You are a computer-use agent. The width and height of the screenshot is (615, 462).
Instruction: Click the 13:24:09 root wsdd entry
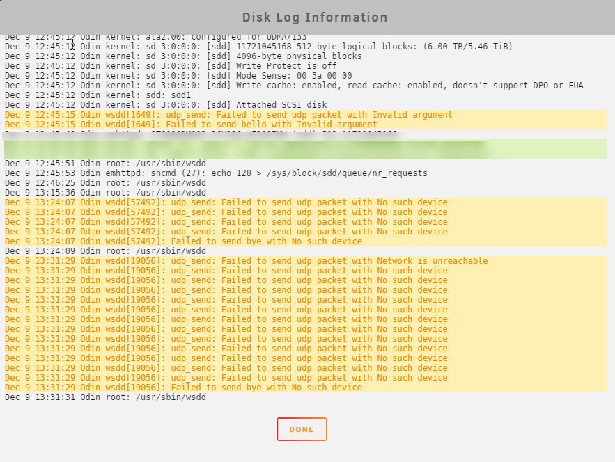click(105, 251)
